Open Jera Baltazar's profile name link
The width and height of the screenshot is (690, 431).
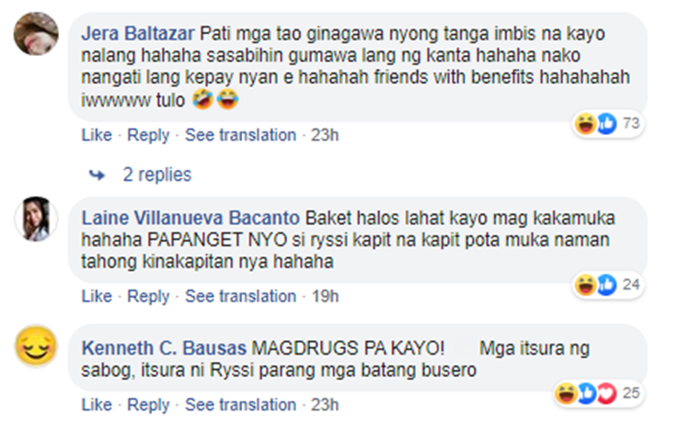138,33
